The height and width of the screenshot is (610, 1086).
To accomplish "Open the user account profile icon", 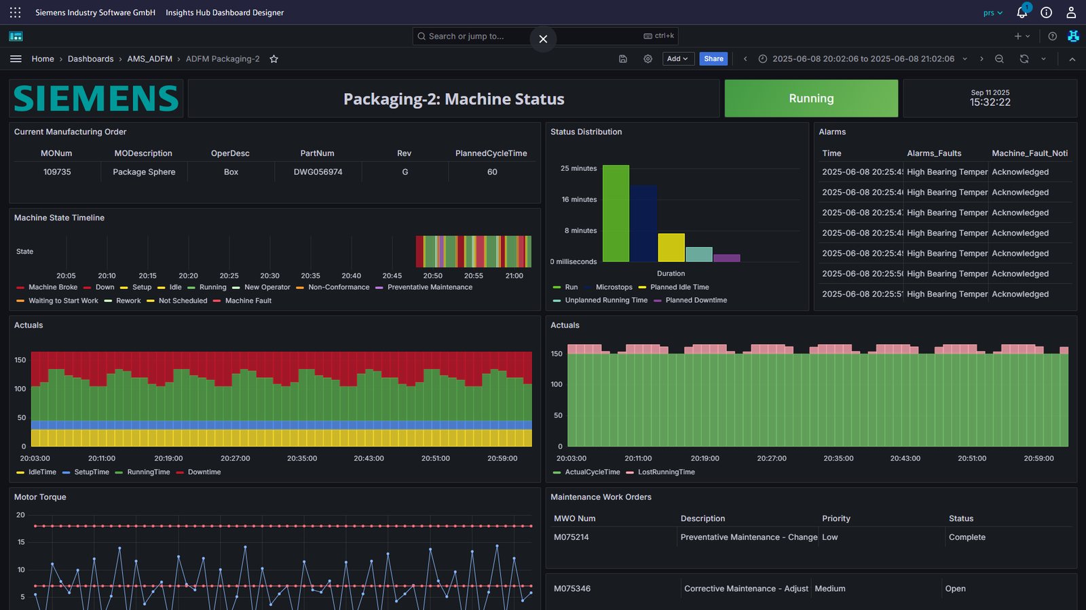I will pos(1071,12).
